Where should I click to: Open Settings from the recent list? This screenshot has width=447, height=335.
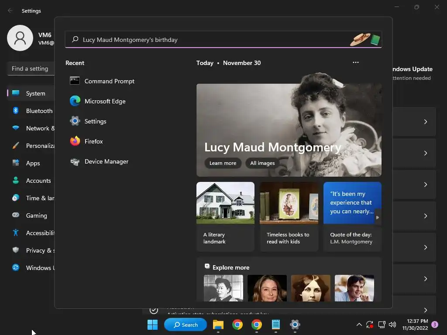[88, 121]
